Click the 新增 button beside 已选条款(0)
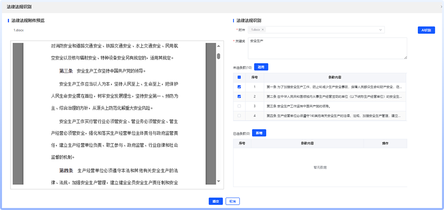The image size is (444, 210). tap(259, 133)
